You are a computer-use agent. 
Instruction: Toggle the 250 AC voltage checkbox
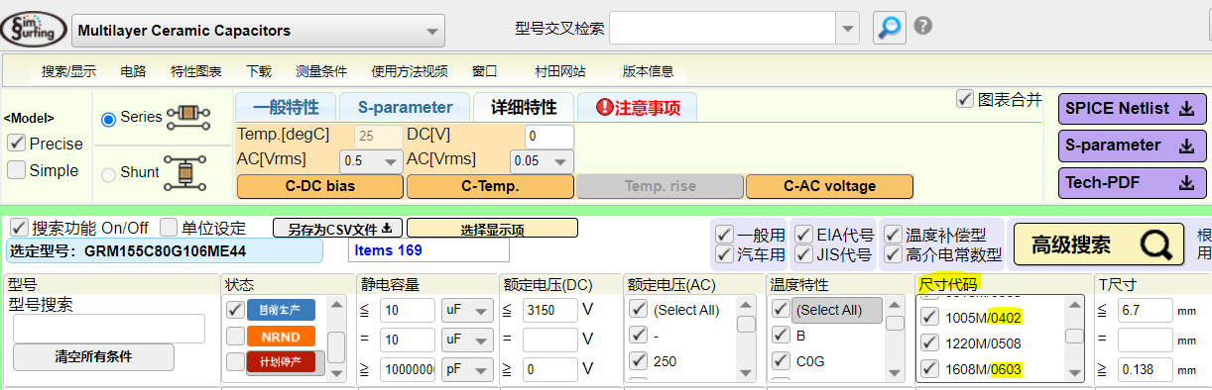638,361
